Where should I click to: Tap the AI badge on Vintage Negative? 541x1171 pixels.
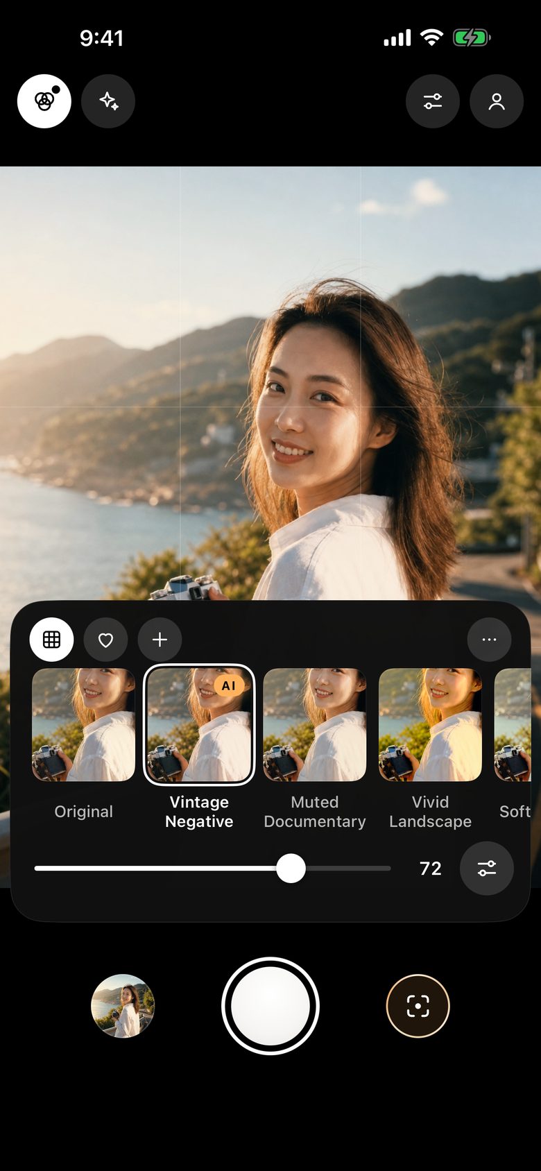tap(228, 685)
